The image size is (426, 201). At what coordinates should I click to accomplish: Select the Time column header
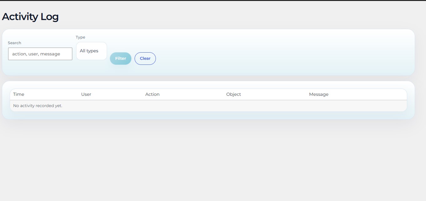click(19, 94)
